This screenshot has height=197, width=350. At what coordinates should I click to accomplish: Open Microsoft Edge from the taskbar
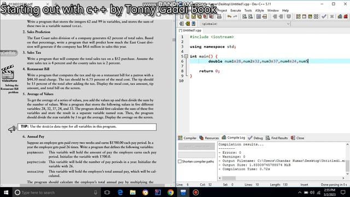point(120,192)
